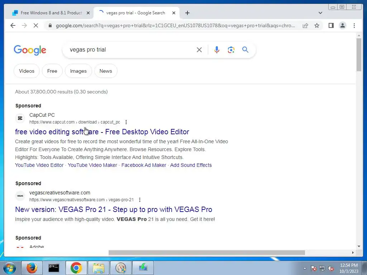Image resolution: width=367 pixels, height=275 pixels.
Task: Open the Google logo homepage
Action: tap(30, 50)
